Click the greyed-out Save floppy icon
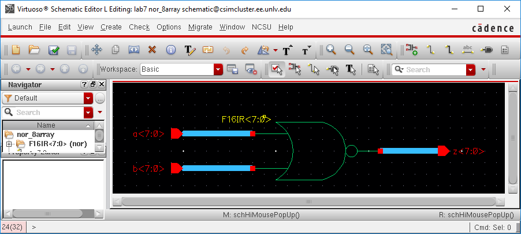This screenshot has width=521, height=234. point(72,50)
